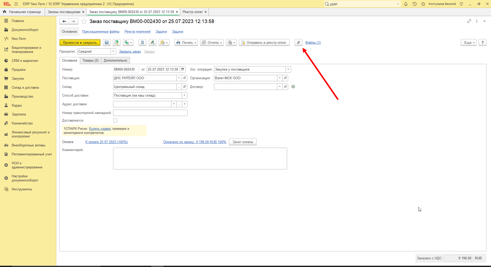The width and height of the screenshot is (491, 267).
Task: Open Закупки section in sidebar
Action: pyautogui.click(x=18, y=79)
